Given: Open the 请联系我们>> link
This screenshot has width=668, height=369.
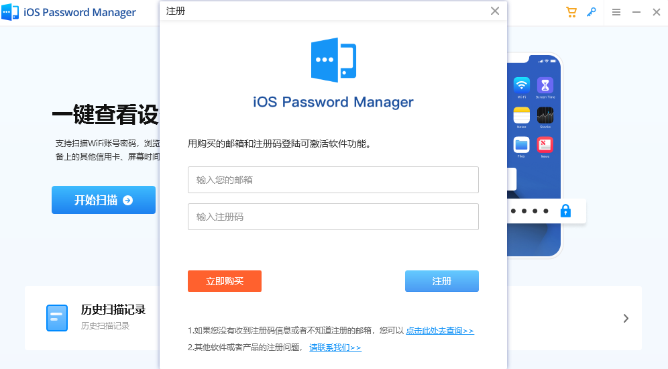Looking at the screenshot, I should tap(335, 348).
